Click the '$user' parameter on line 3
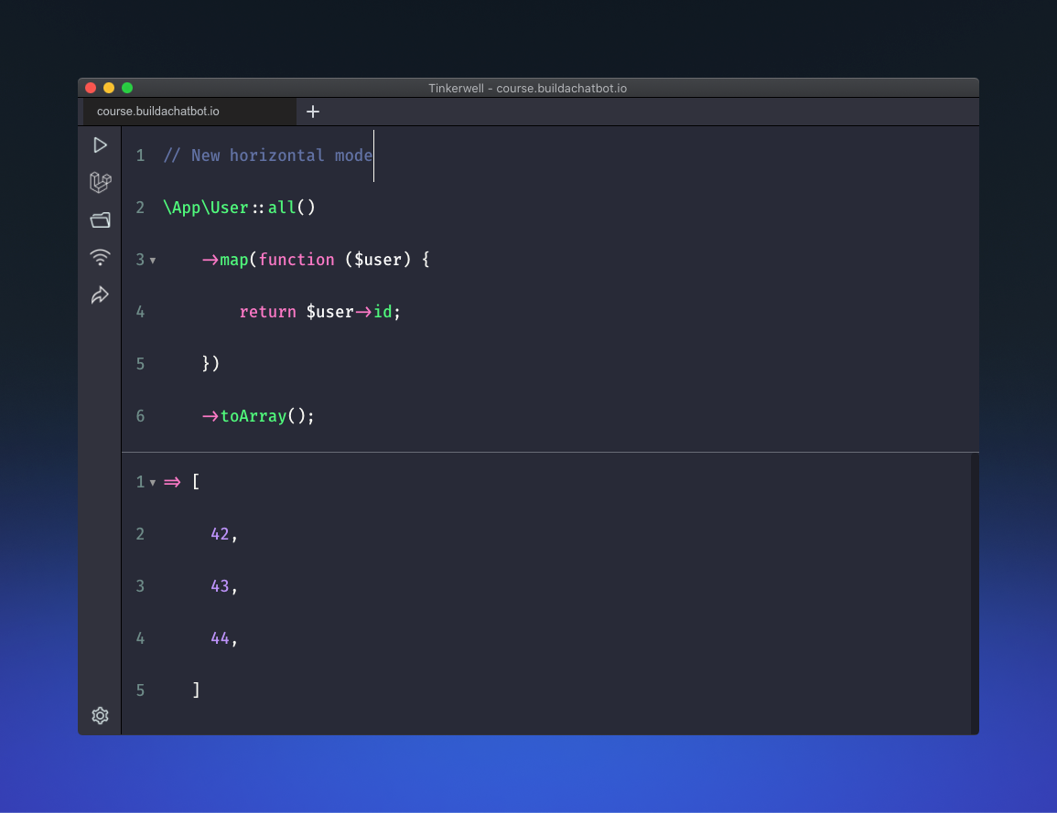 click(x=378, y=260)
